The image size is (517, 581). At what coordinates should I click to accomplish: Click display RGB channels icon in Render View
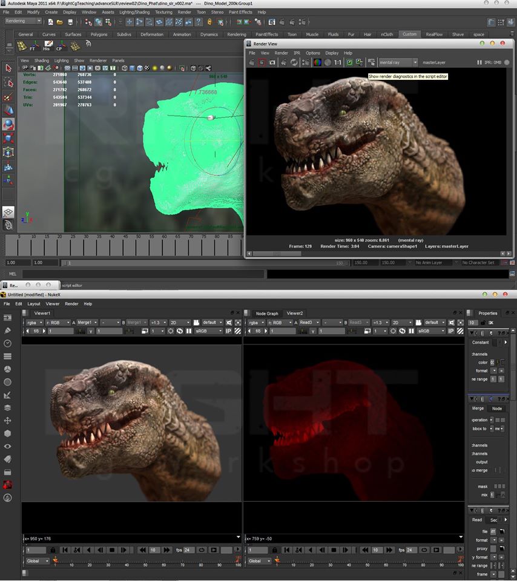pos(317,62)
